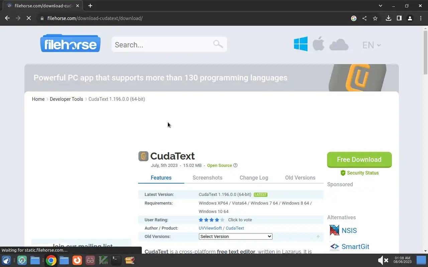428x267 pixels.
Task: Click the green LATEST version badge
Action: click(260, 195)
